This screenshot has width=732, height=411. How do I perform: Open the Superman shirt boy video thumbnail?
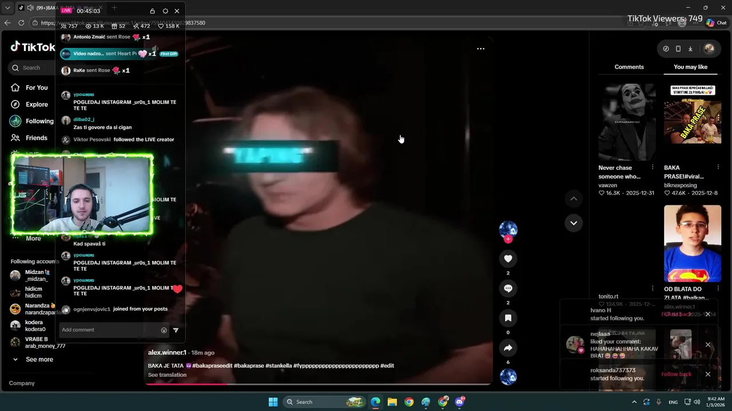pos(693,244)
